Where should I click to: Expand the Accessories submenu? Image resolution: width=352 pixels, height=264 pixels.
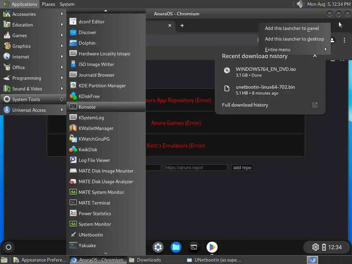coord(33,14)
